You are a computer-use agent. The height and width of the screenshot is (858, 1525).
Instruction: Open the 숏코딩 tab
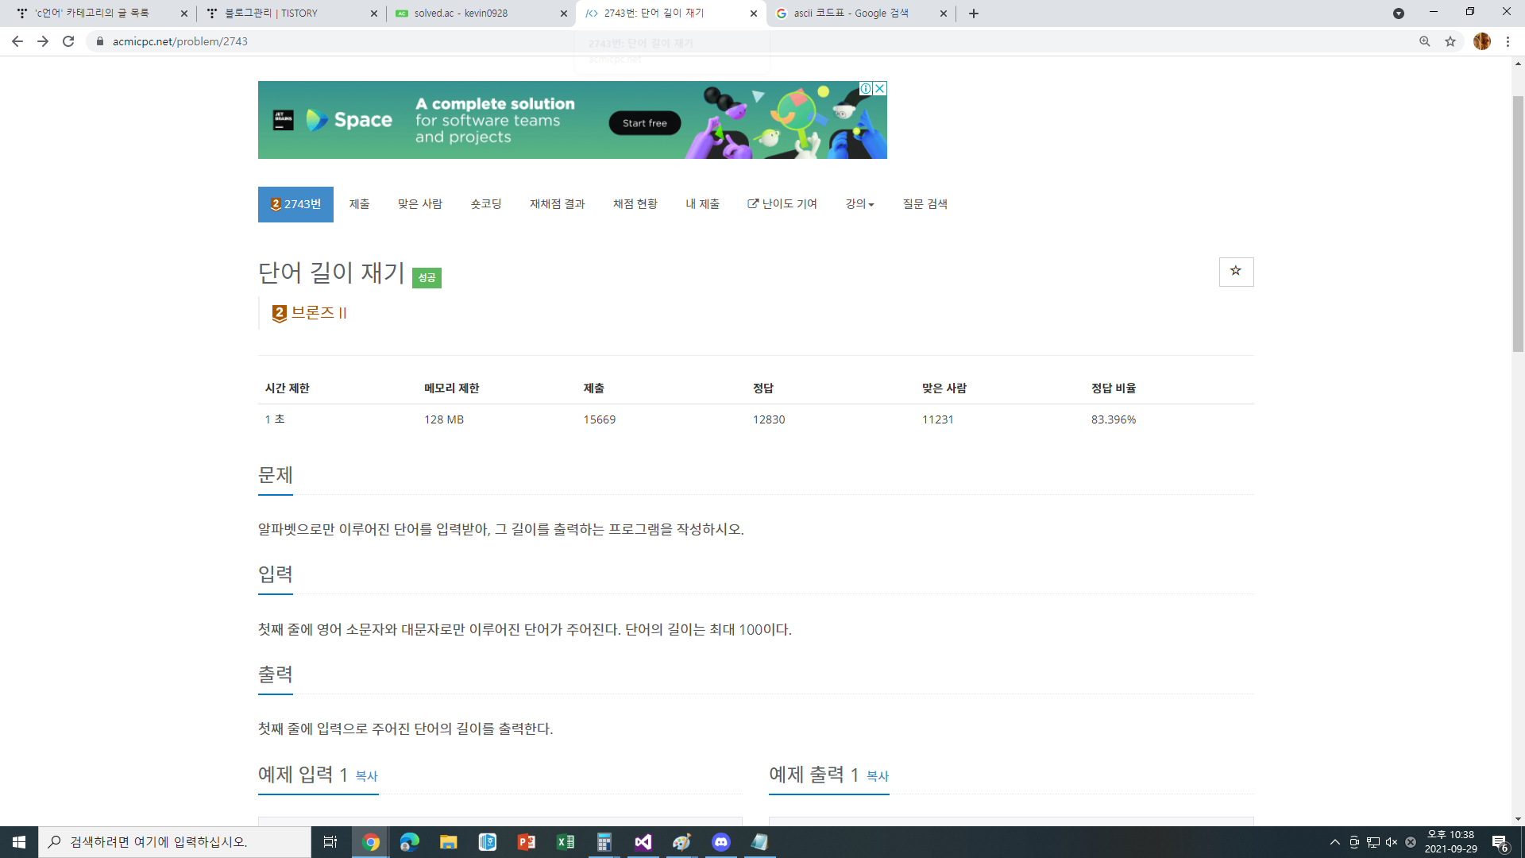coord(486,204)
